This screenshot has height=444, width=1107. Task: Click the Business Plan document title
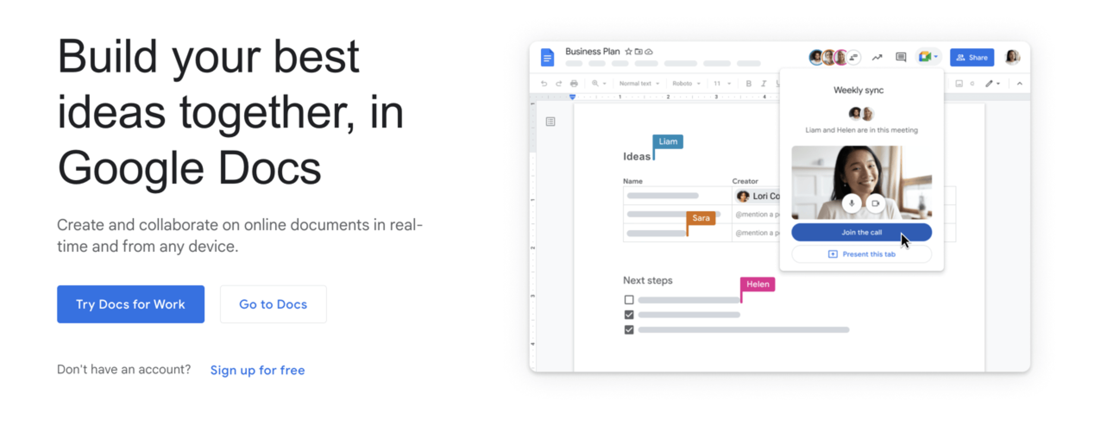(x=592, y=52)
